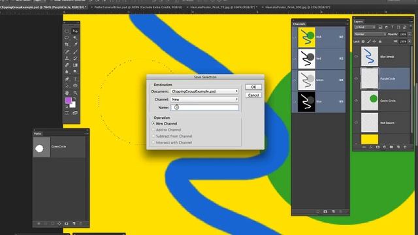Change screen mode at the toolbox bottom

[x=75, y=113]
